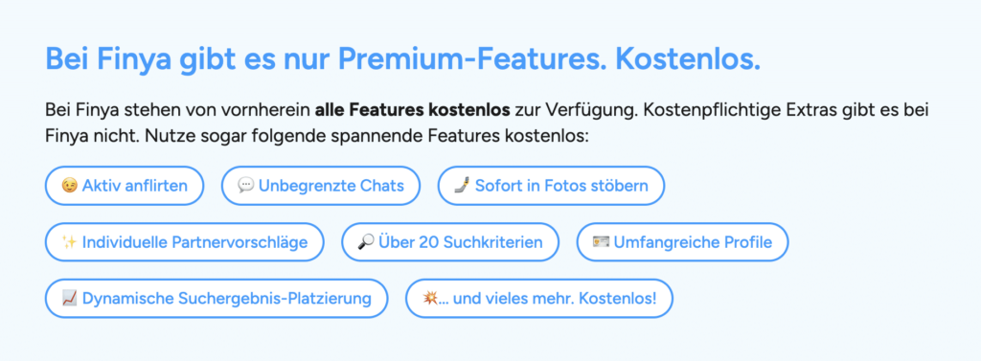
Task: Click the speech bubble chat icon
Action: click(x=246, y=186)
